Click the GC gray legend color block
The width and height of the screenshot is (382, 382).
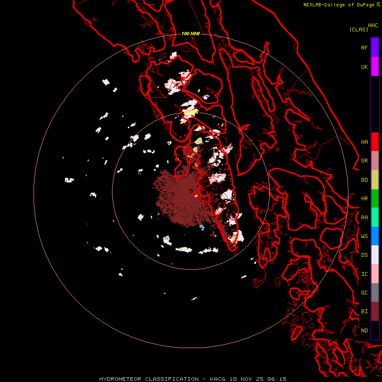[375, 292]
